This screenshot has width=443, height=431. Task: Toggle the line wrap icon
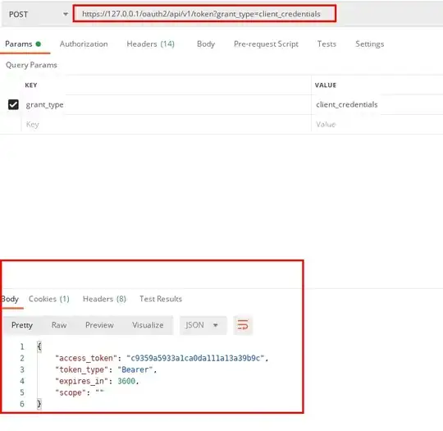pyautogui.click(x=243, y=325)
